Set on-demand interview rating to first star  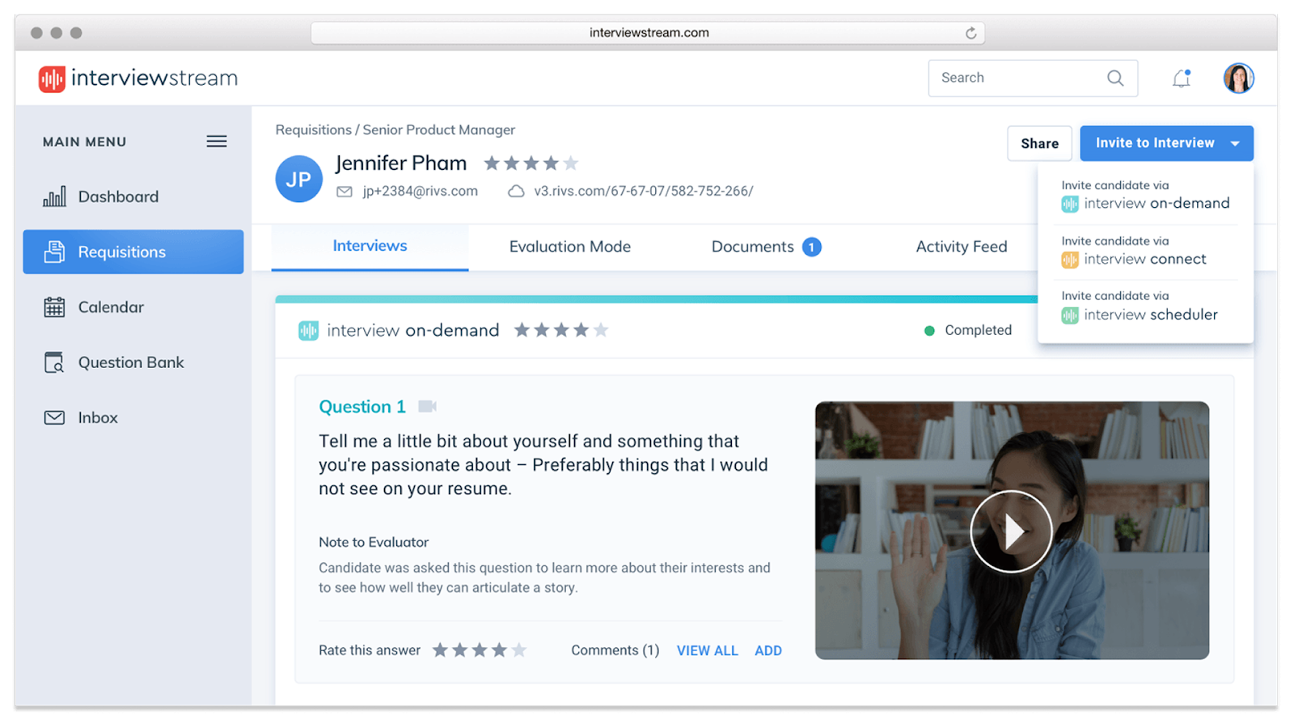click(x=522, y=330)
